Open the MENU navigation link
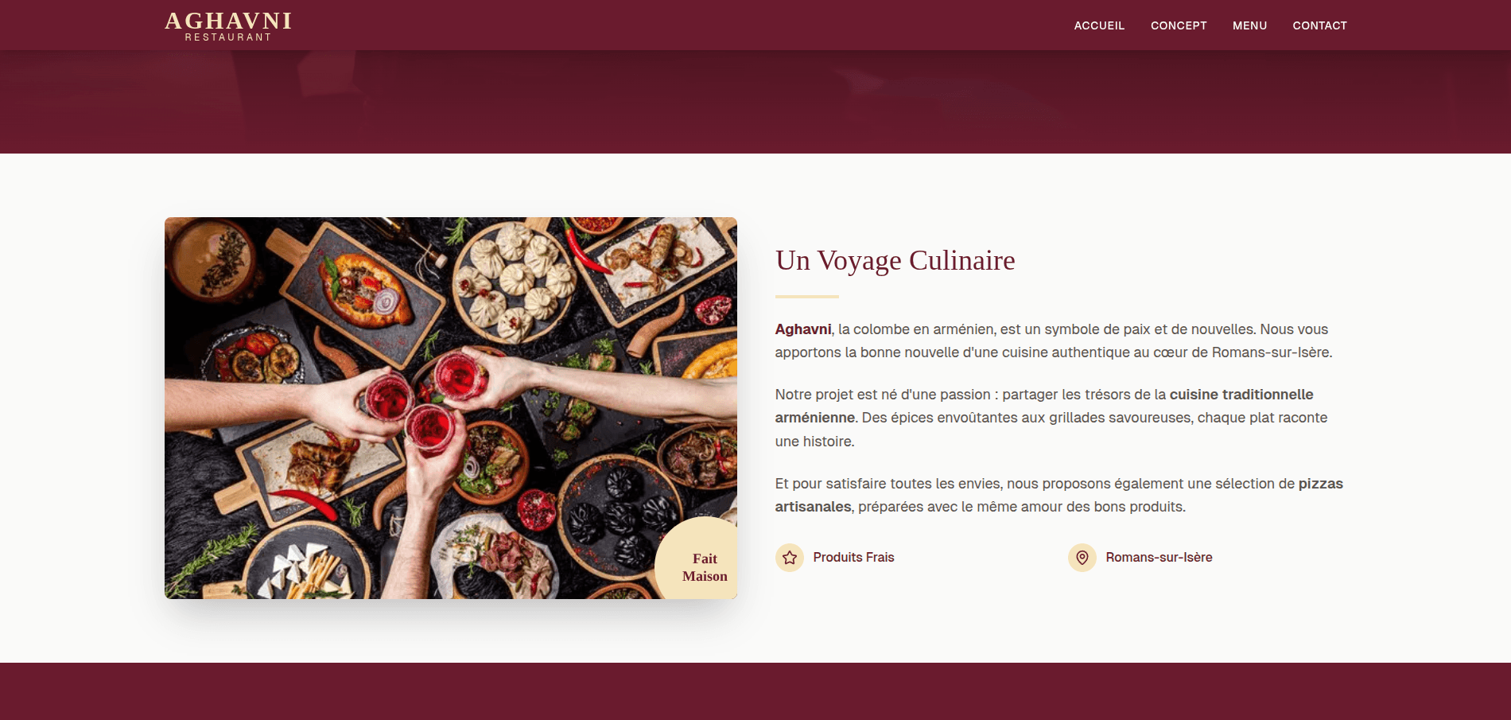This screenshot has width=1511, height=720. point(1249,25)
